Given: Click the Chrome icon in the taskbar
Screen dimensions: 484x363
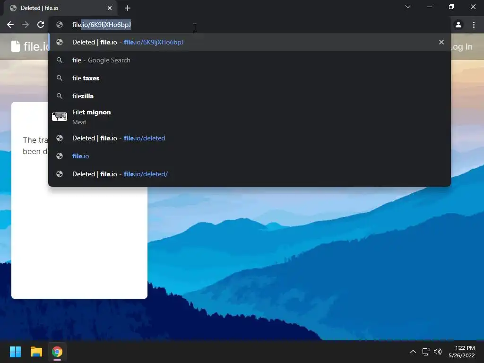Looking at the screenshot, I should click(57, 352).
